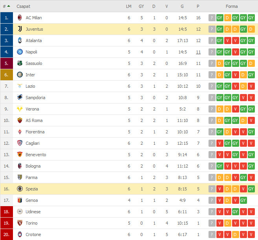
Task: Click the Sassuolo team badge
Action: click(20, 63)
